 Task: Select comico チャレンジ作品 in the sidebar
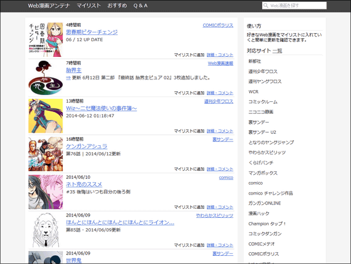click(270, 193)
